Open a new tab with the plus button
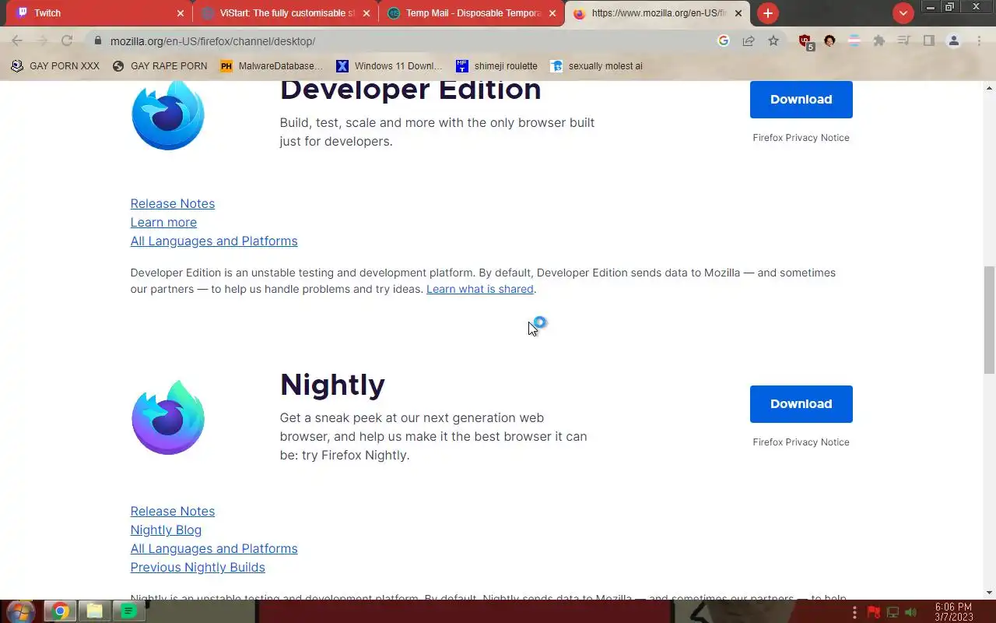Viewport: 996px width, 623px height. point(767,13)
